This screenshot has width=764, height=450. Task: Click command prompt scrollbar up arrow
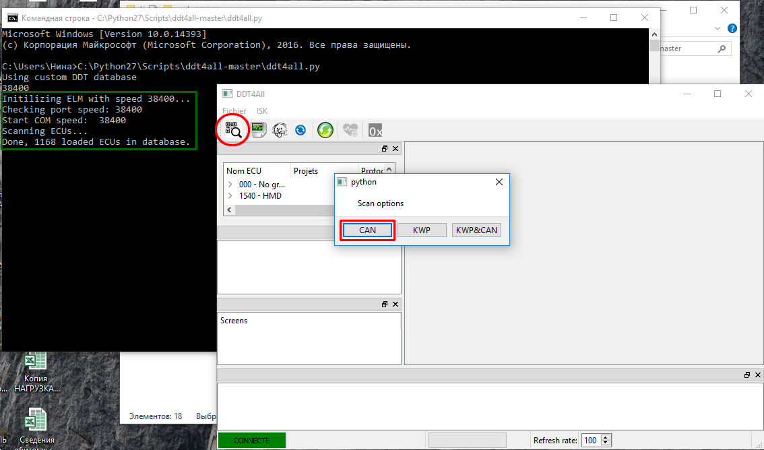pos(654,34)
